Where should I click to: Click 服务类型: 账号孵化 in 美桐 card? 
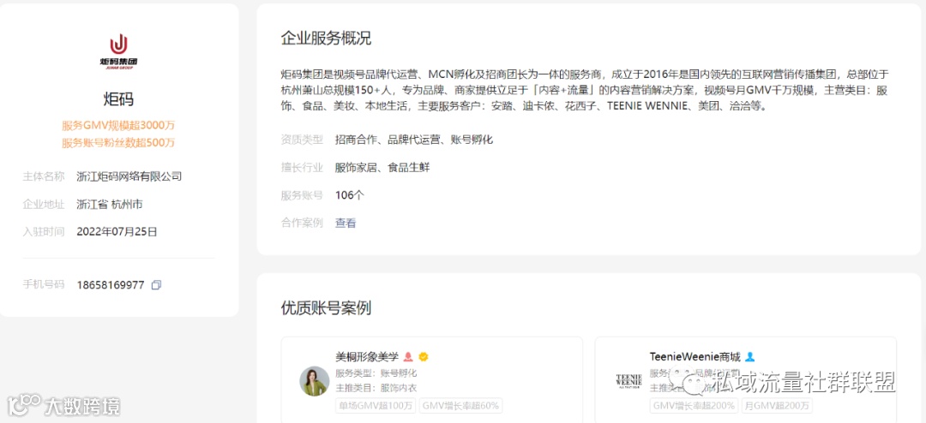pos(376,372)
